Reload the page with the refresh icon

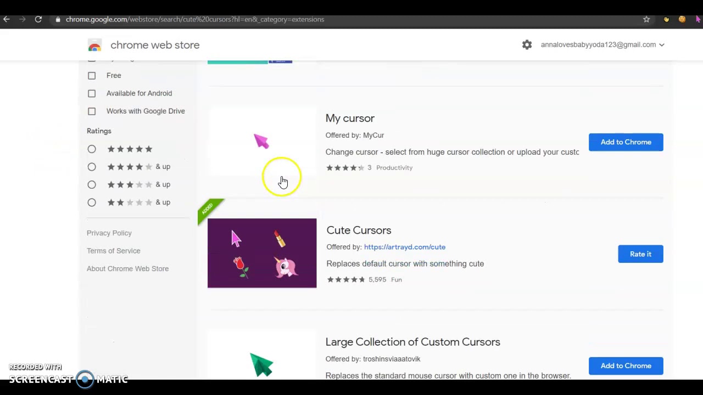point(38,19)
